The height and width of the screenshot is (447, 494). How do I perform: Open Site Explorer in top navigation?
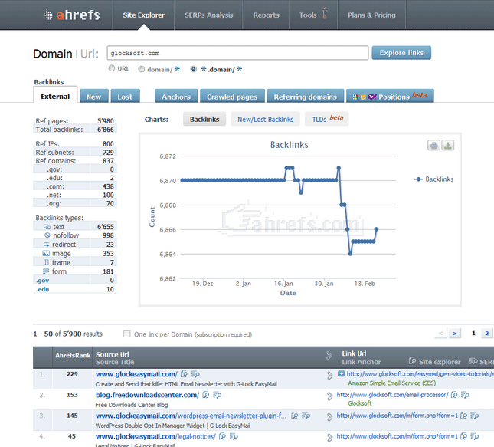point(143,15)
